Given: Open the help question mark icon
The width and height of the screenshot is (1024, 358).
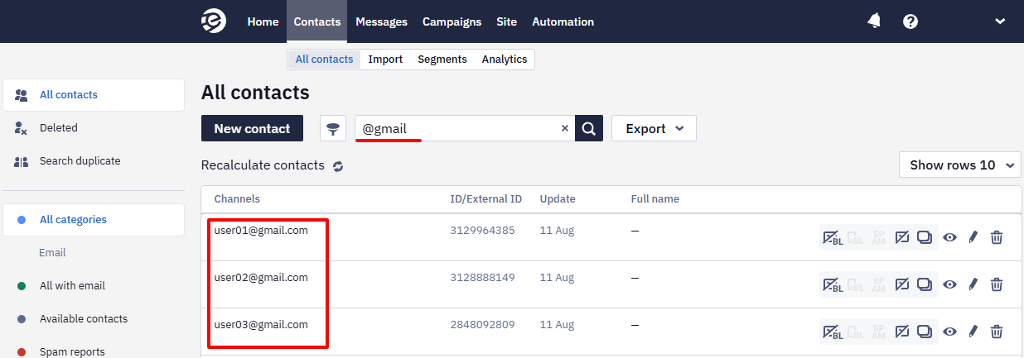Looking at the screenshot, I should (x=910, y=21).
